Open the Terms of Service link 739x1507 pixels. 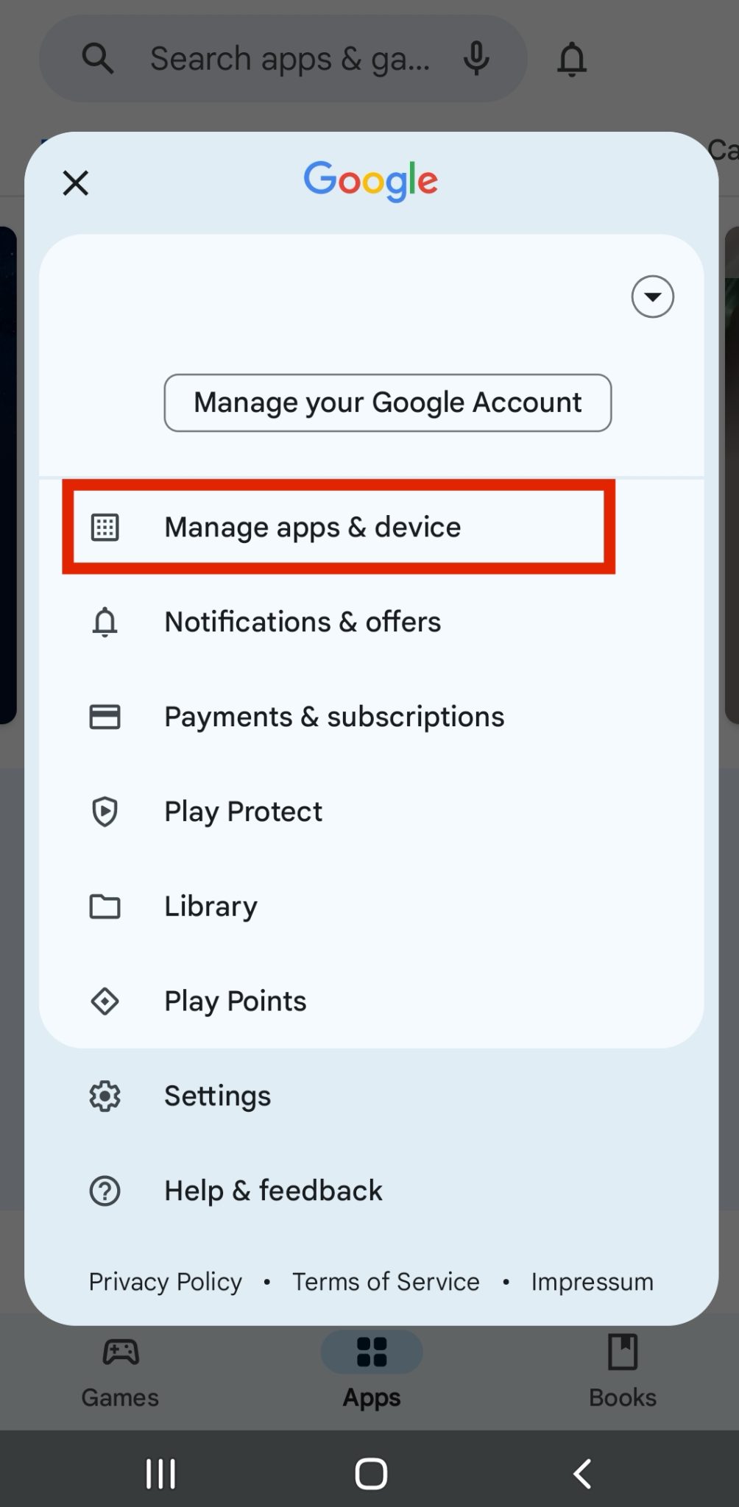click(x=386, y=1282)
